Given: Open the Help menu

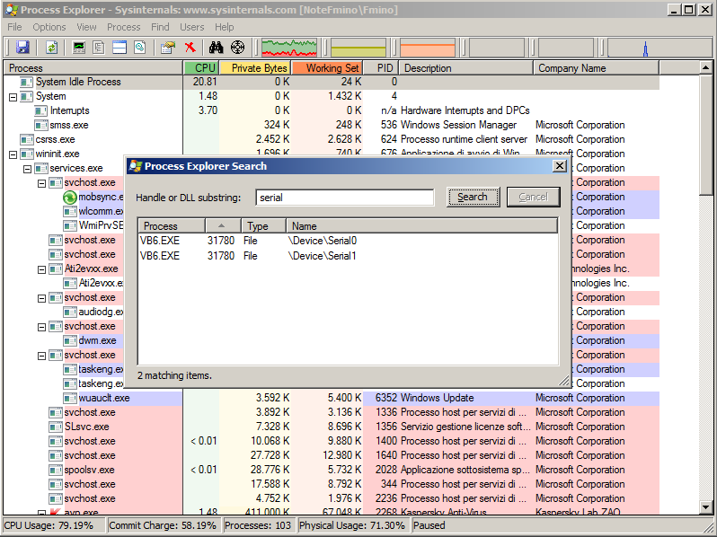Looking at the screenshot, I should pyautogui.click(x=225, y=27).
